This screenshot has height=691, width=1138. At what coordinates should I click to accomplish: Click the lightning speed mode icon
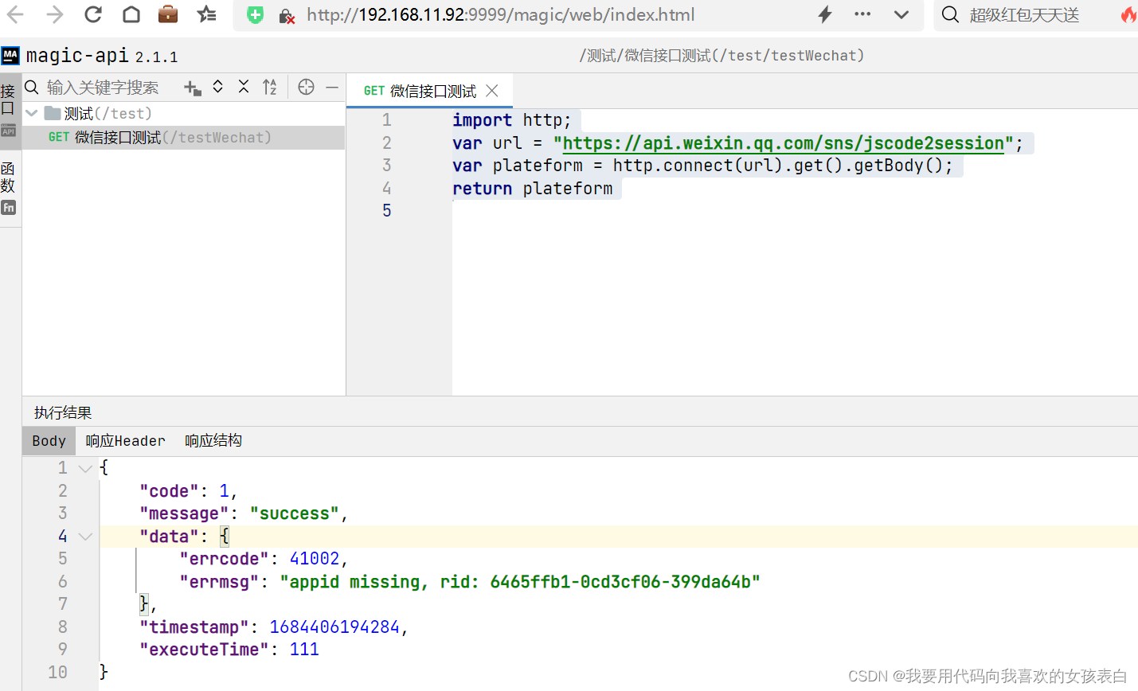(825, 14)
